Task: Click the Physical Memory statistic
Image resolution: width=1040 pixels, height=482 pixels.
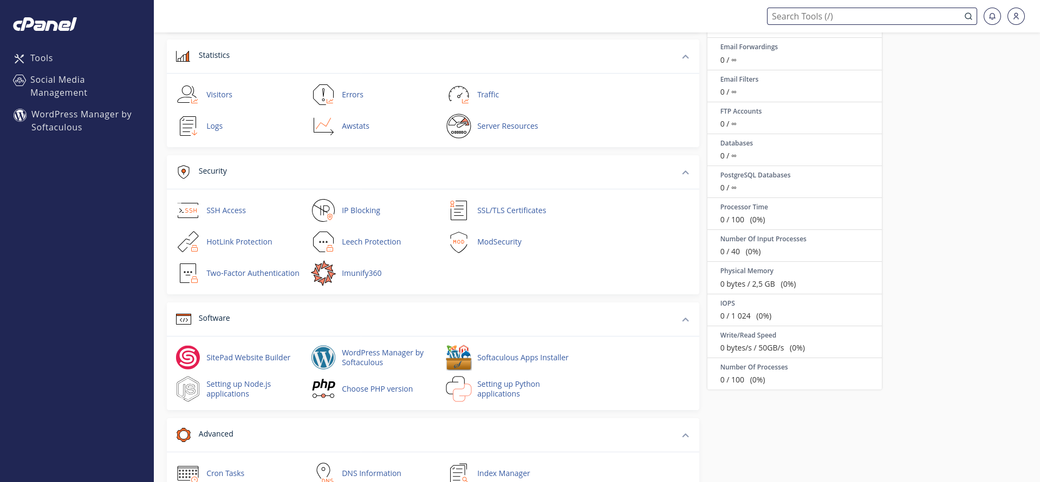Action: 794,278
